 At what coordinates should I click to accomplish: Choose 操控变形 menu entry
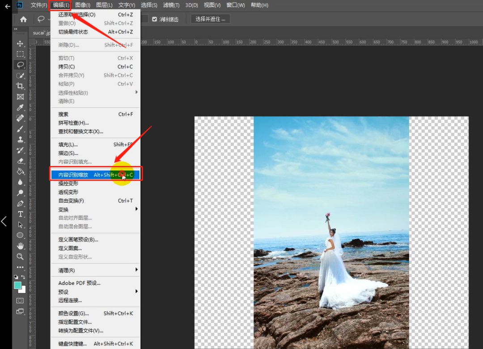96,183
